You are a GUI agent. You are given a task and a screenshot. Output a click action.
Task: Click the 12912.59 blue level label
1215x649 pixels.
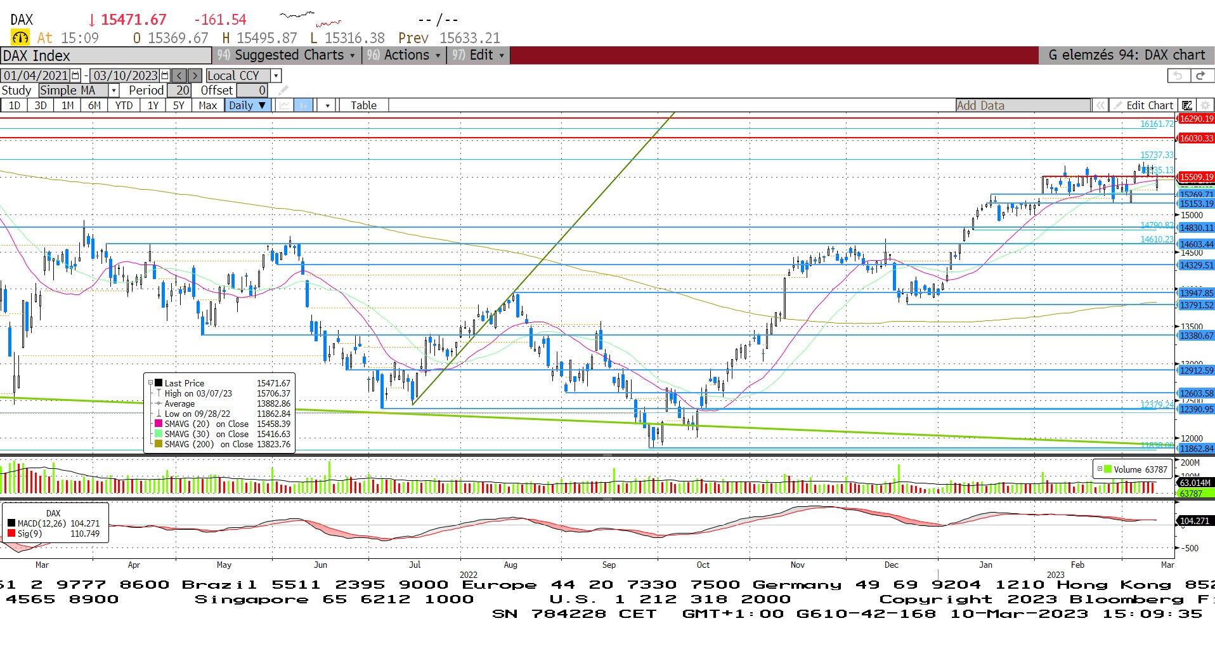point(1196,370)
